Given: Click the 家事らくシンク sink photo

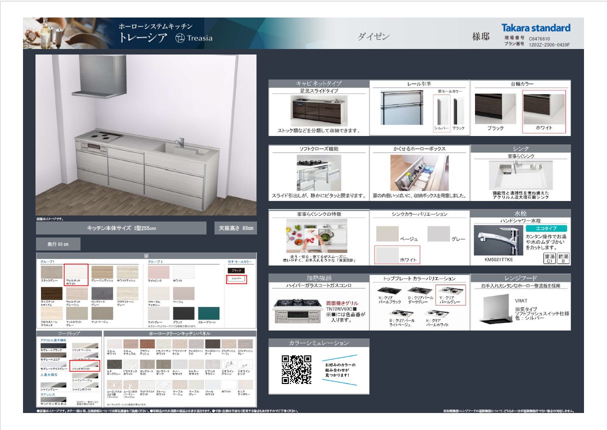Looking at the screenshot, I should 520,174.
